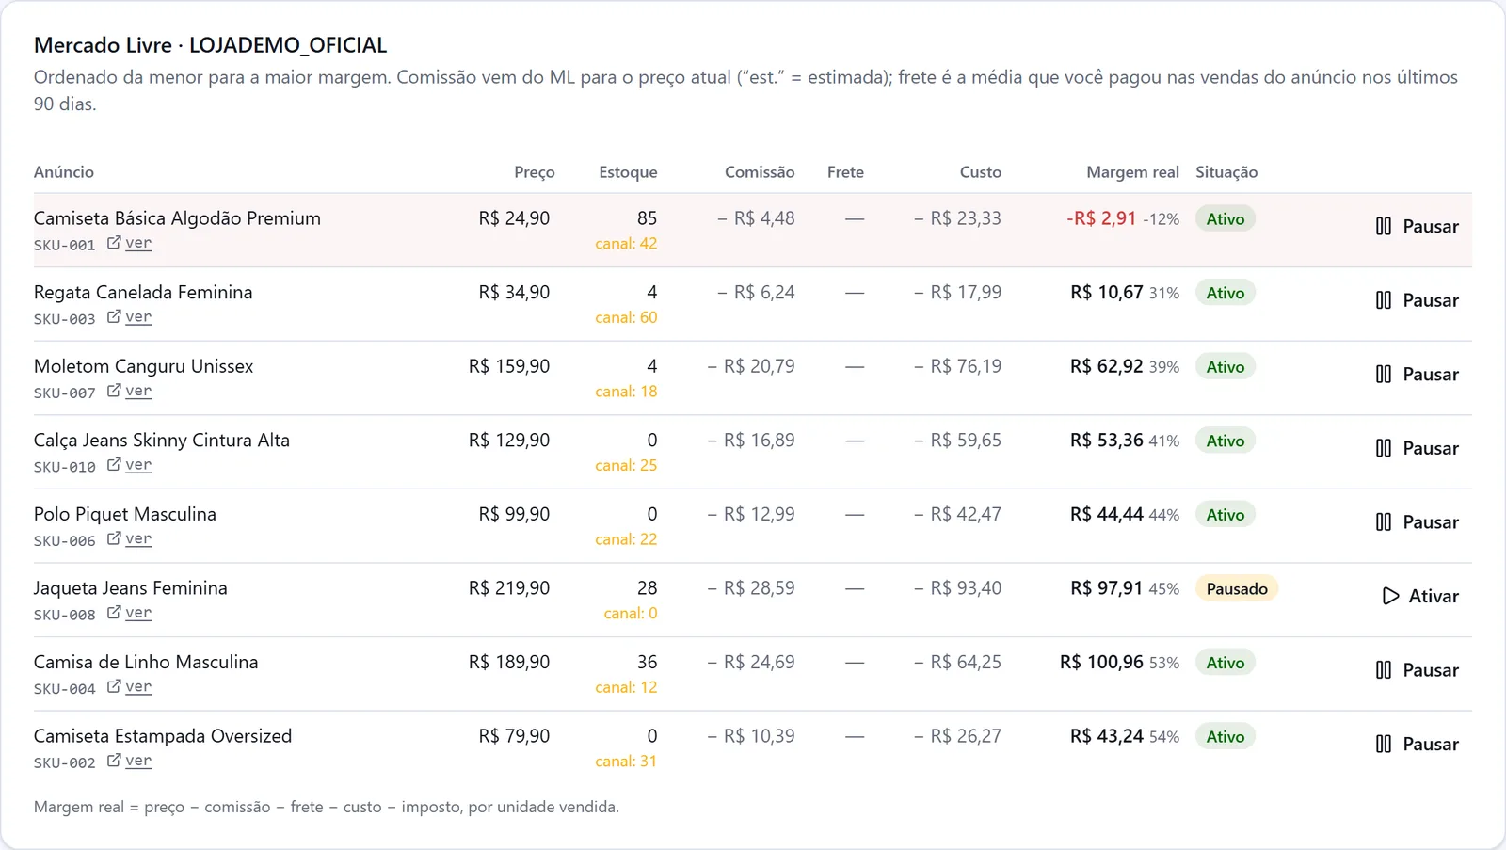Viewport: 1506px width, 850px height.
Task: Follow the 'ver' link under SKU-003
Action: coord(138,317)
